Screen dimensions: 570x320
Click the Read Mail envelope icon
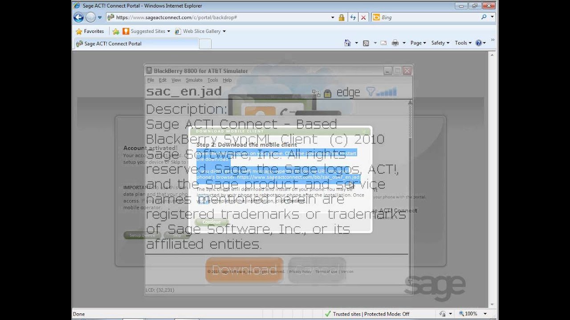[383, 43]
